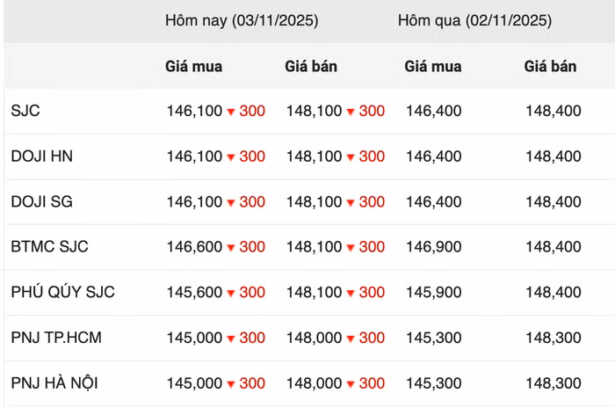
Task: Click down arrow in DOJI HN buy price
Action: tap(231, 157)
